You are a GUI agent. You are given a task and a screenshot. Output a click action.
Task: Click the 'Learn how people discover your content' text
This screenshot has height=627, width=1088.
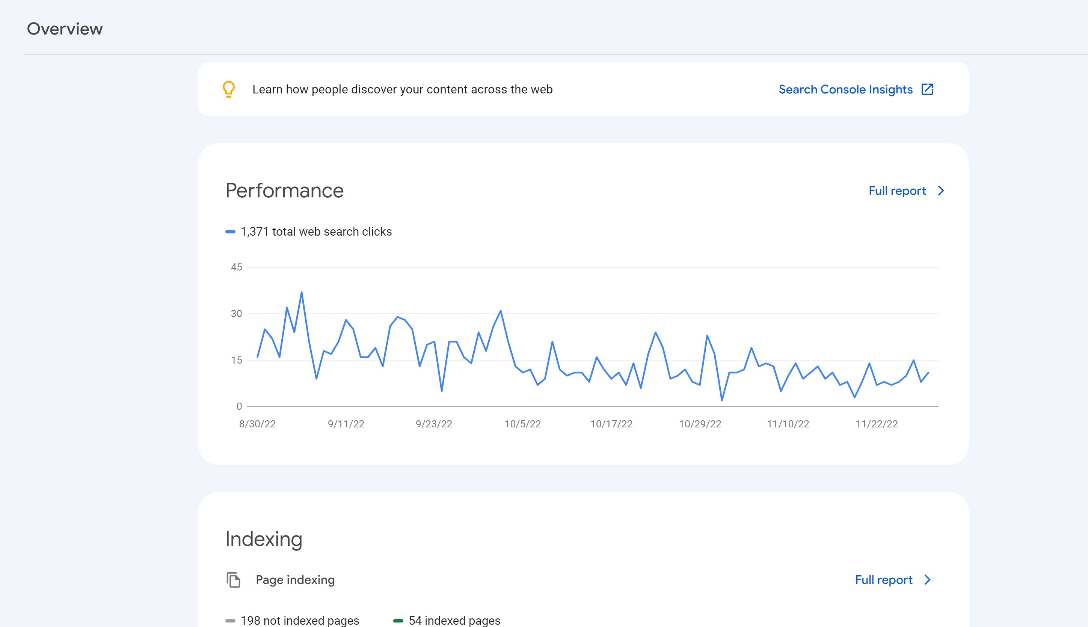(x=403, y=90)
